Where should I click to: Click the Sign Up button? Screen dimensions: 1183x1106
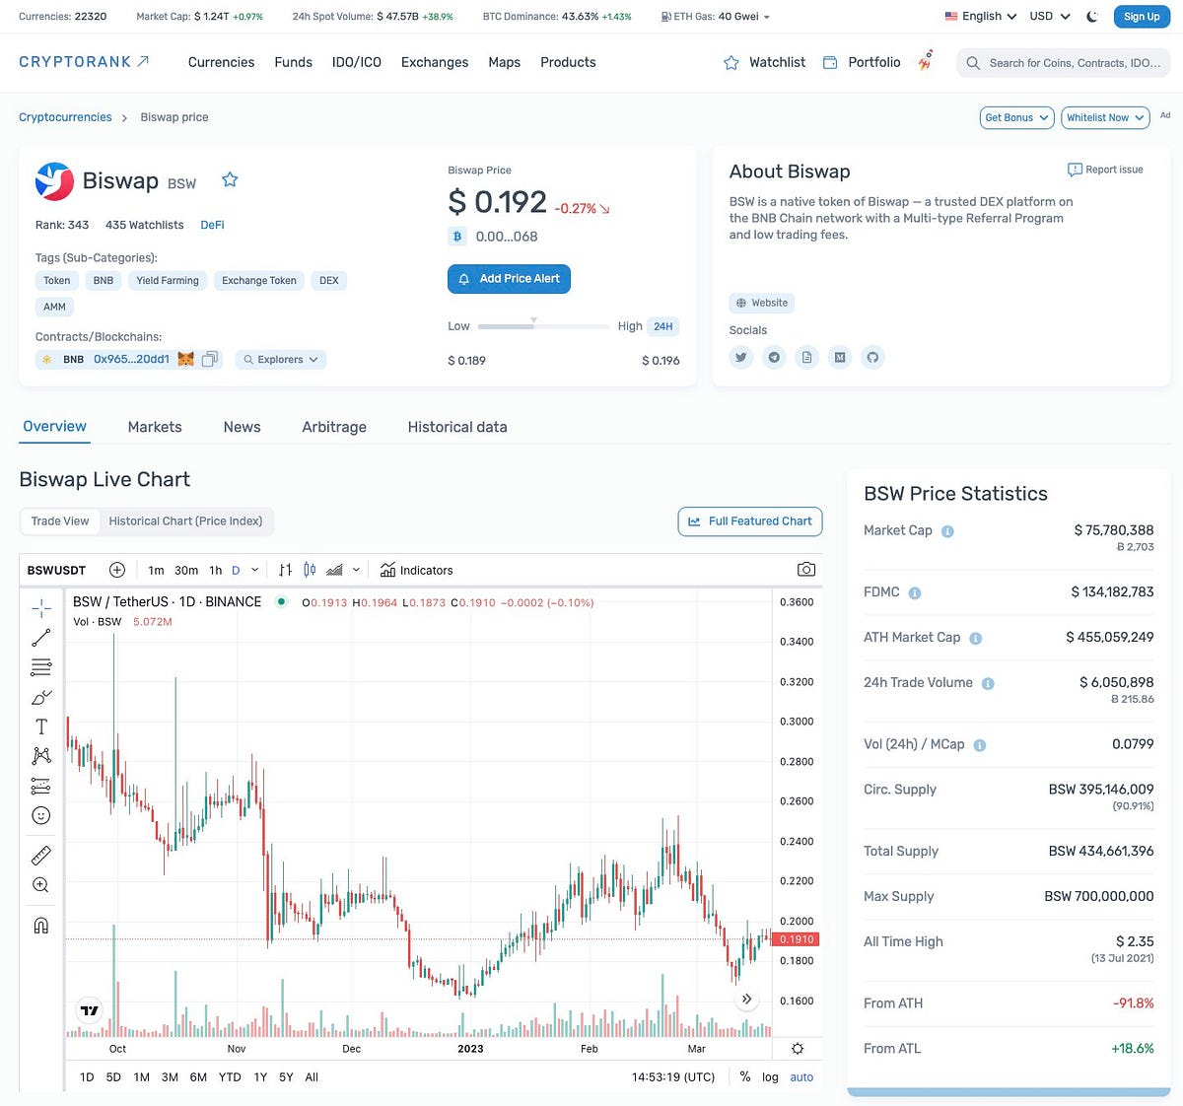(x=1142, y=17)
